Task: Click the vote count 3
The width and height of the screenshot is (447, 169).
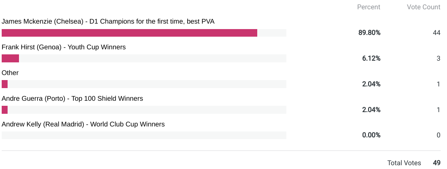Action: coord(439,59)
